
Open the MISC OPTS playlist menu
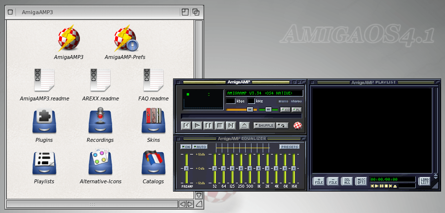pyautogui.click(x=361, y=181)
